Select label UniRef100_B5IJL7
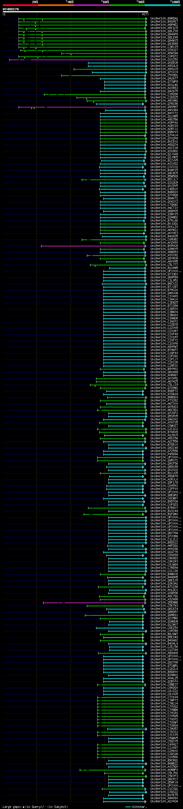 click(164, 180)
